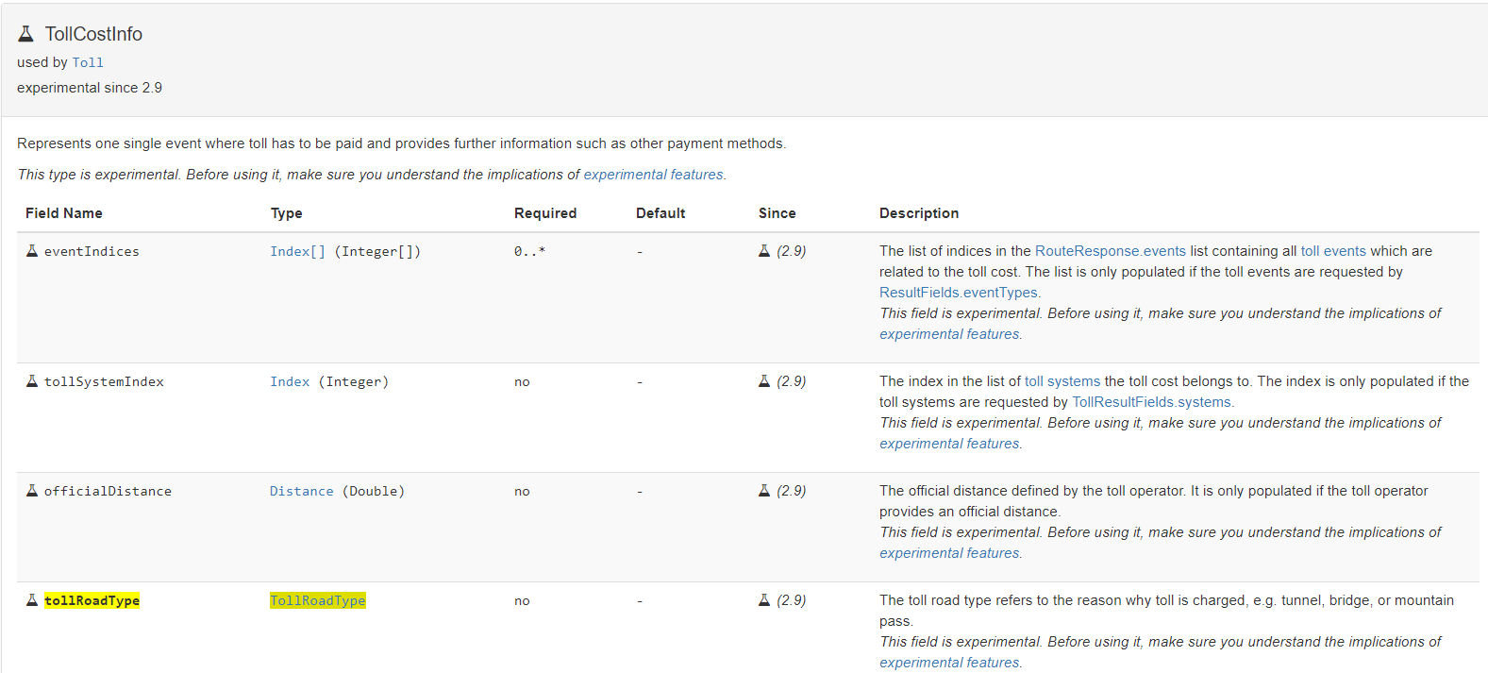The image size is (1488, 673).
Task: Open the highlighted TollRoadType type link
Action: 317,600
